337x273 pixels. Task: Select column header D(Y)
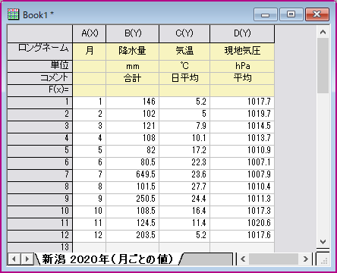click(x=242, y=33)
